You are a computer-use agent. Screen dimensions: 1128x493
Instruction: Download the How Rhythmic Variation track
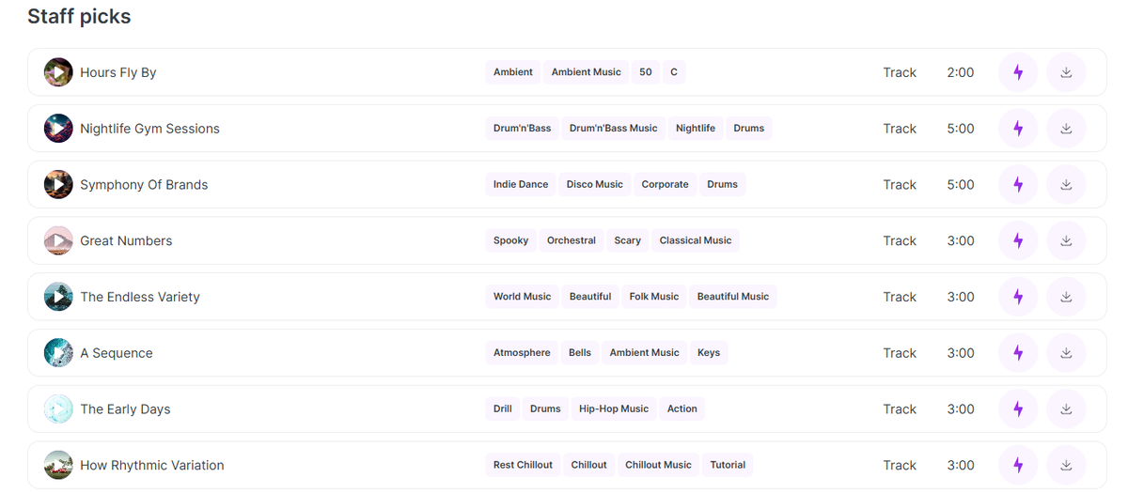click(1066, 466)
